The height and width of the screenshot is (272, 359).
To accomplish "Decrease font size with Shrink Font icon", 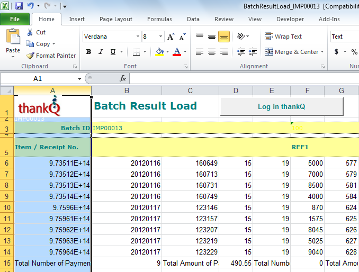I will coord(183,37).
